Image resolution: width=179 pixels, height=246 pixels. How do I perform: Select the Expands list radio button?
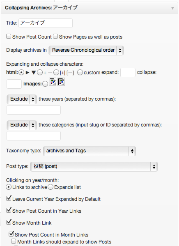50,187
